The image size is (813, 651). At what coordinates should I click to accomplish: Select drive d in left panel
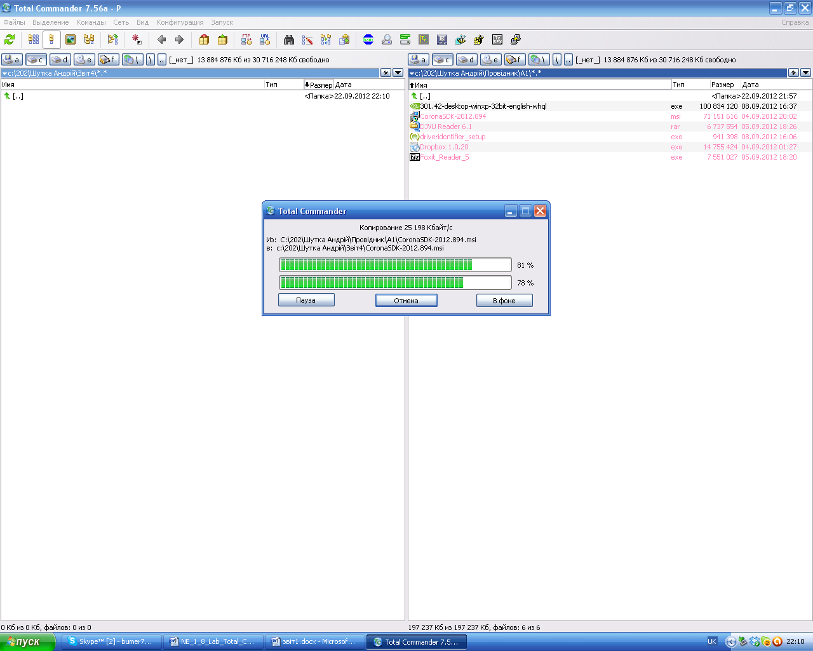pyautogui.click(x=60, y=59)
